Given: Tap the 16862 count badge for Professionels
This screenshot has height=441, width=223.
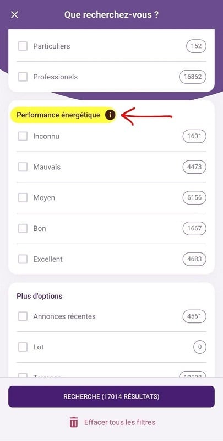Looking at the screenshot, I should tap(193, 77).
